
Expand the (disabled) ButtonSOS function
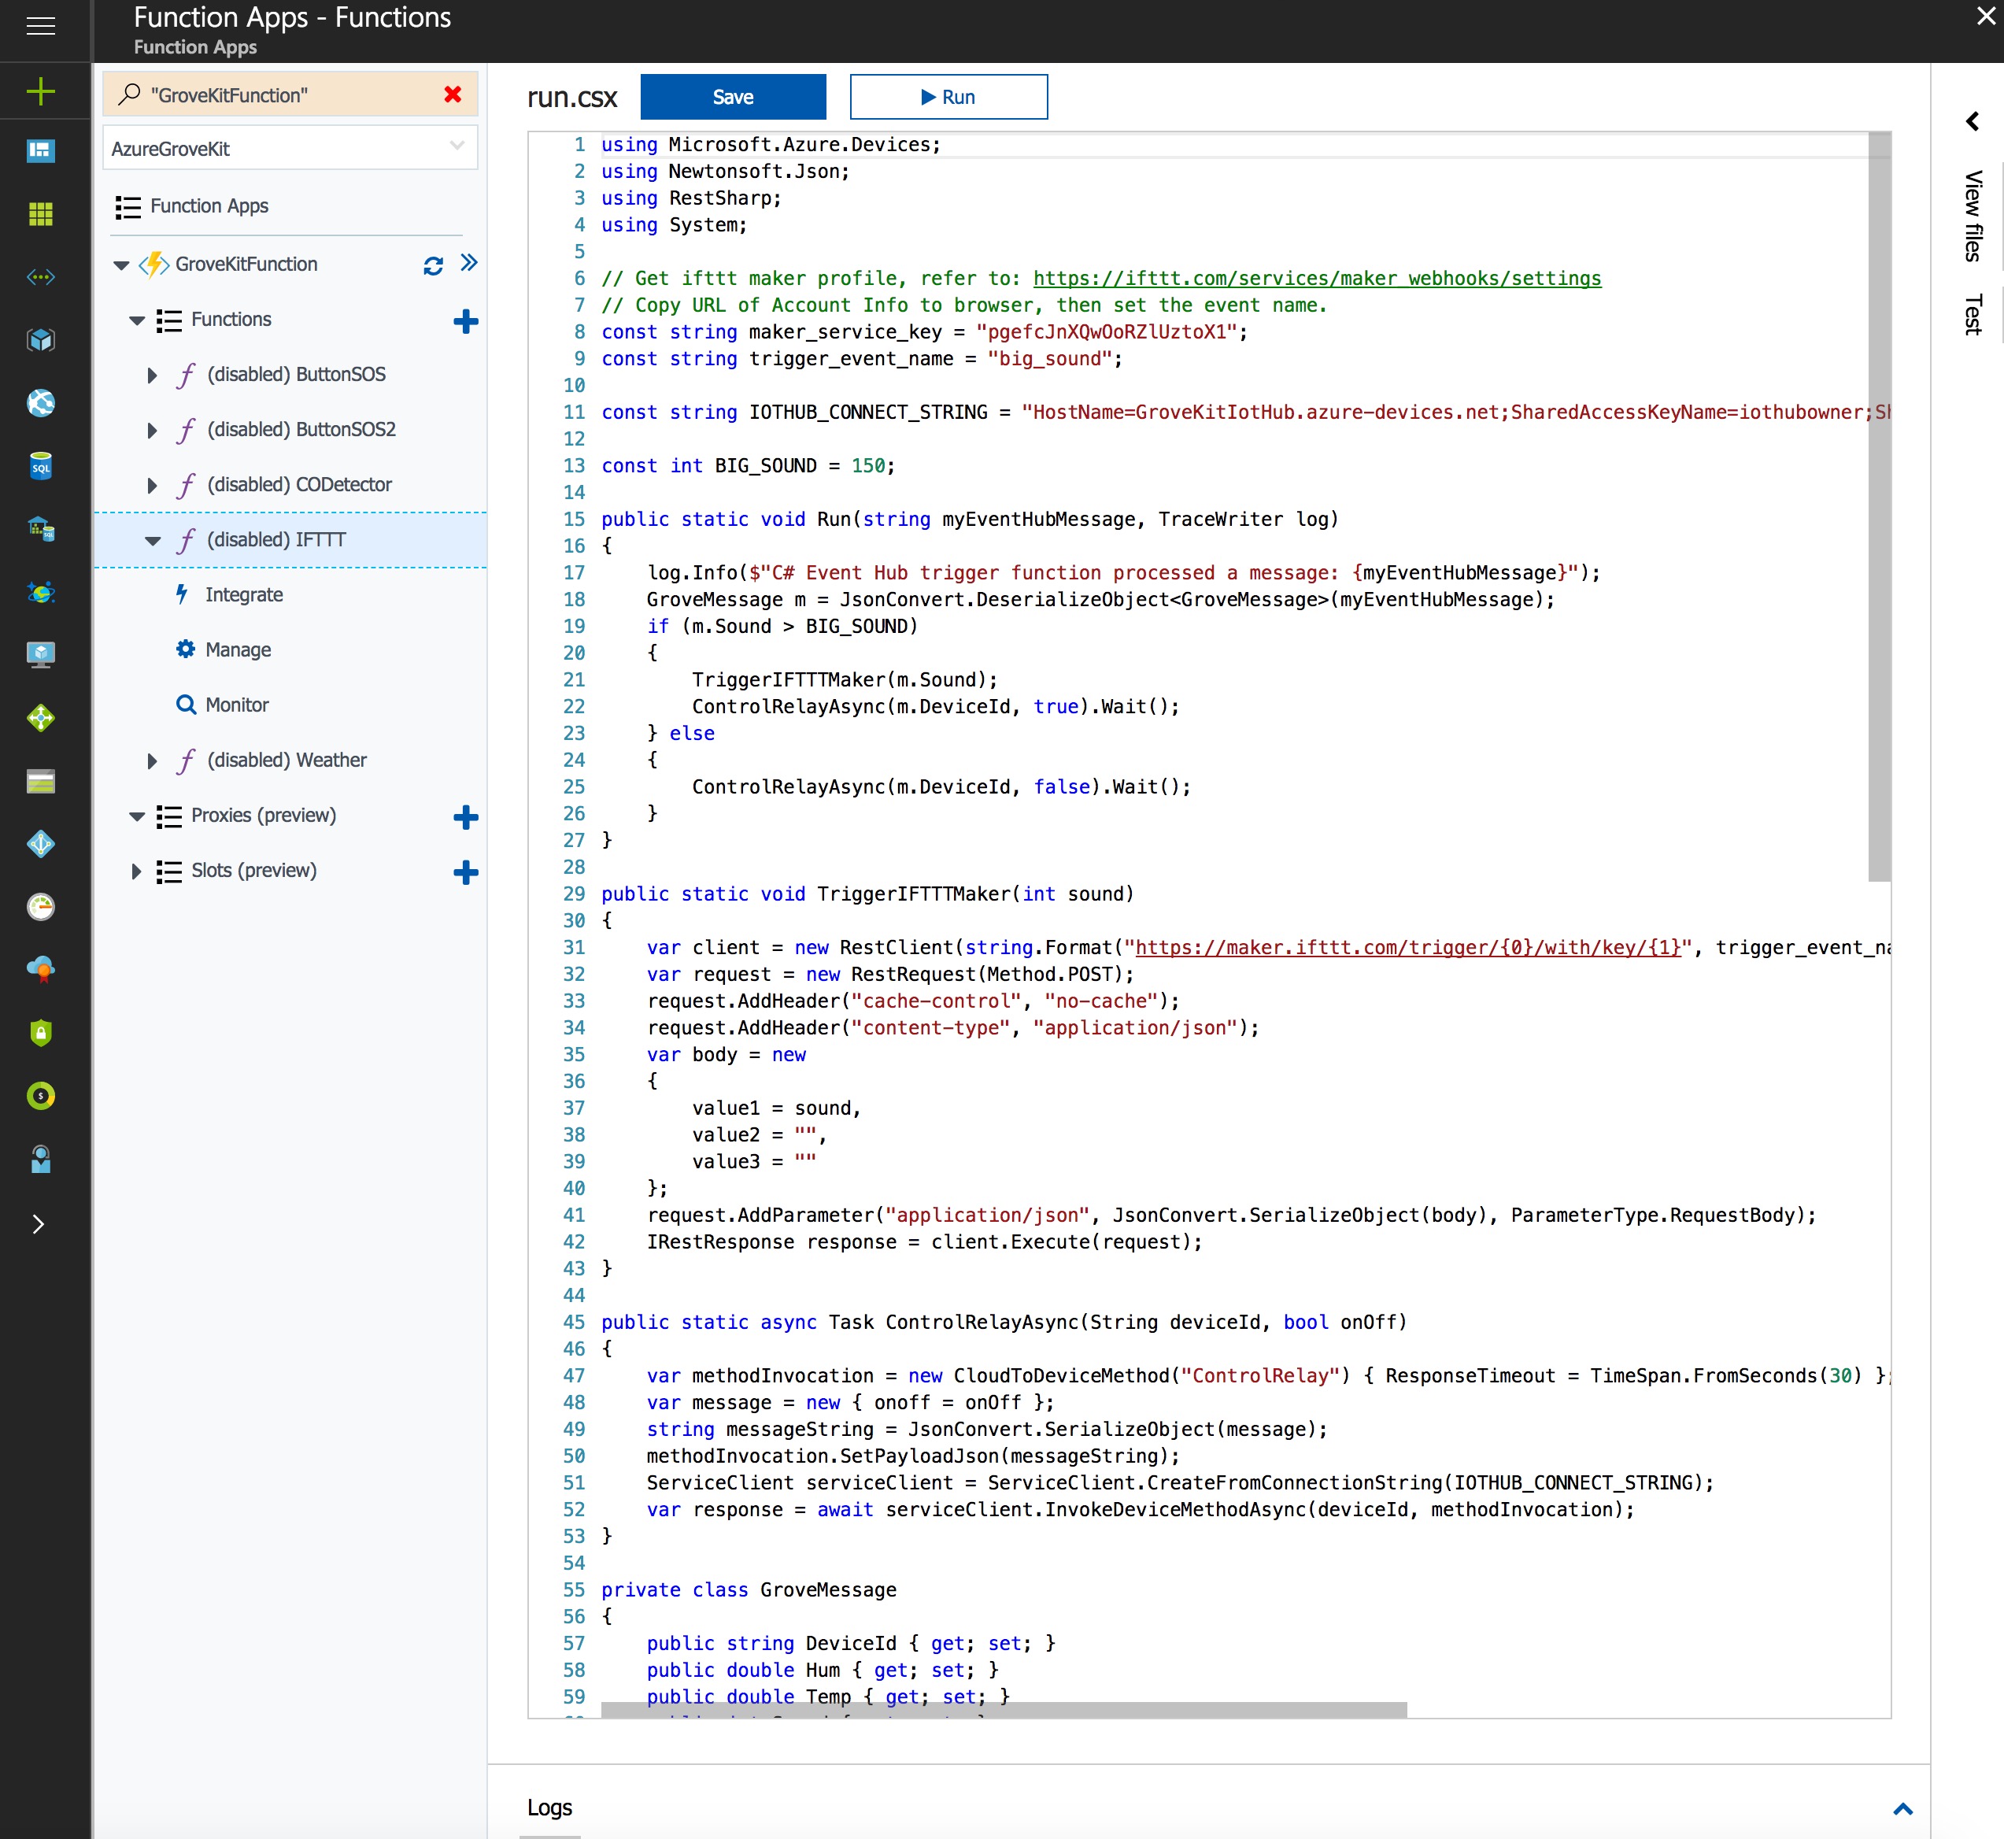point(151,376)
